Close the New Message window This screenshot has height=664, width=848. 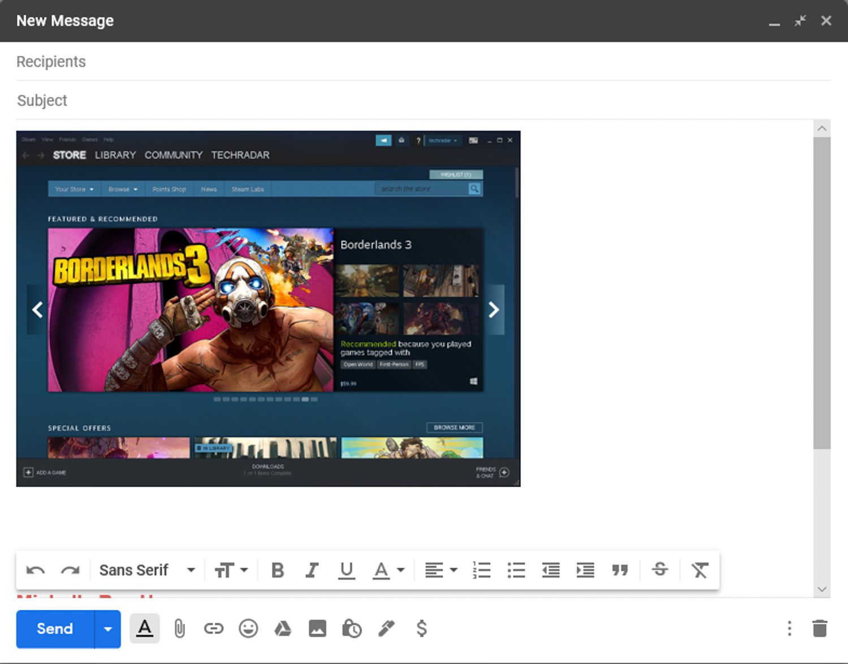tap(827, 21)
